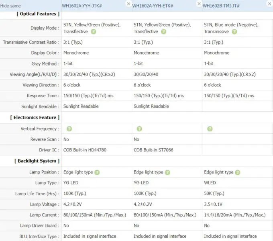The width and height of the screenshot is (273, 241).
Task: Click the Lamp Voltage row label
Action: 45,204
